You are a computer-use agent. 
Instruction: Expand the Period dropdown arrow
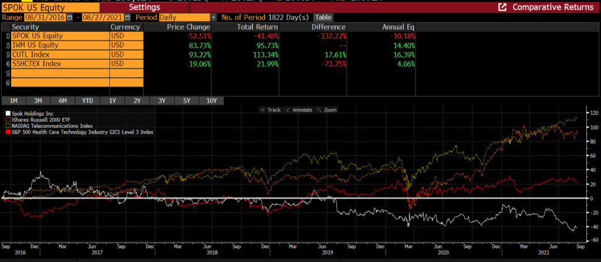click(x=214, y=17)
